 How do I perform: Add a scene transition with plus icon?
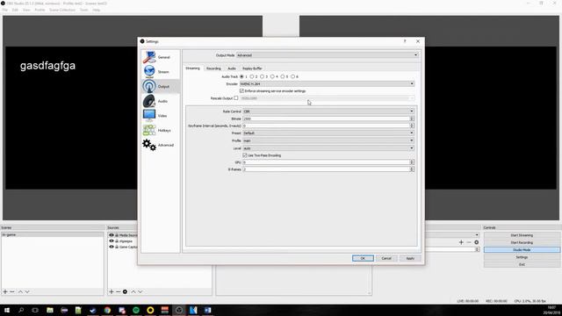[x=461, y=242]
